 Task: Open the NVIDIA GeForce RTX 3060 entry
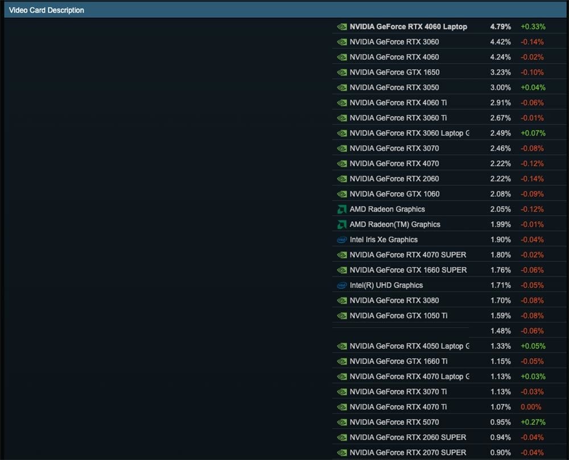(394, 42)
